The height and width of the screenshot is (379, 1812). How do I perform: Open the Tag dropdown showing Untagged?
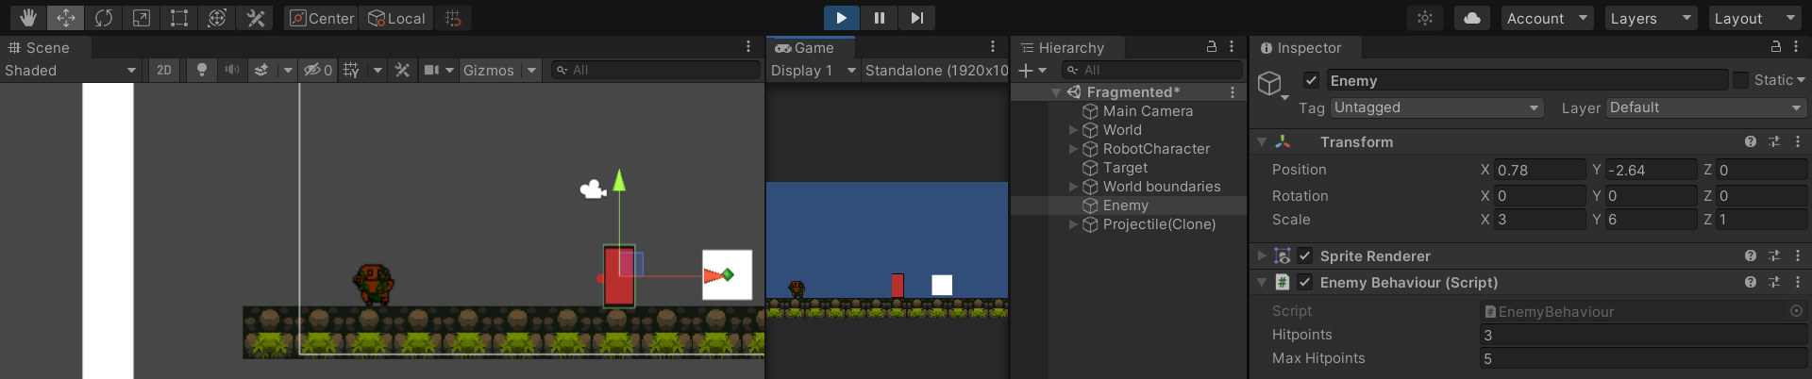pyautogui.click(x=1435, y=107)
